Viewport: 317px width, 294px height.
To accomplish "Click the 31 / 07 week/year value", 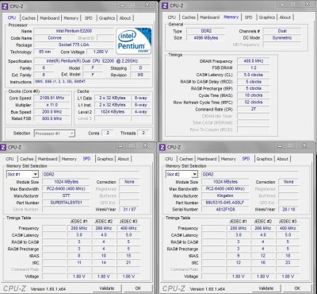I will [x=129, y=210].
